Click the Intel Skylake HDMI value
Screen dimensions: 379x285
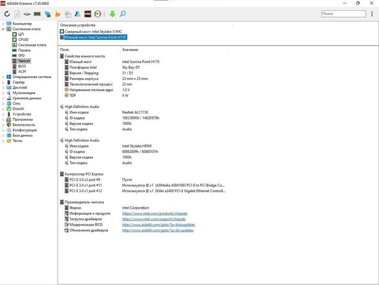(137, 146)
